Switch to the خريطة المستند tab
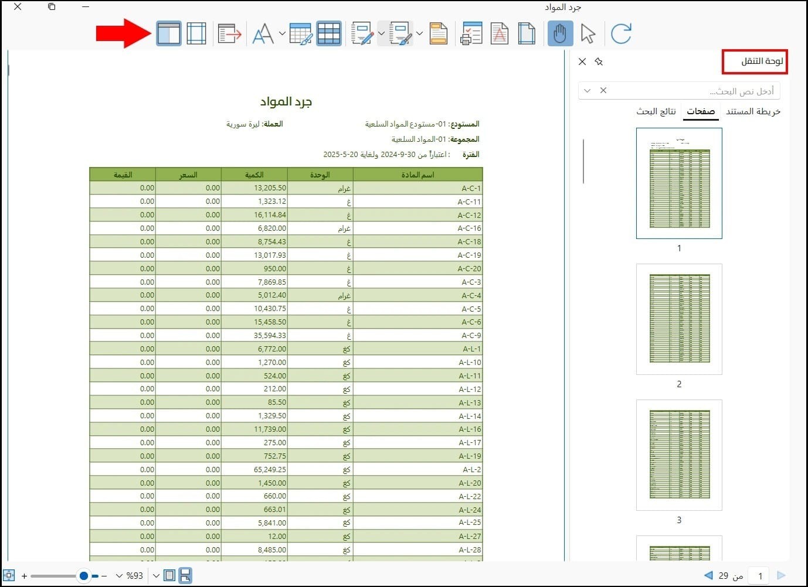 [x=753, y=111]
